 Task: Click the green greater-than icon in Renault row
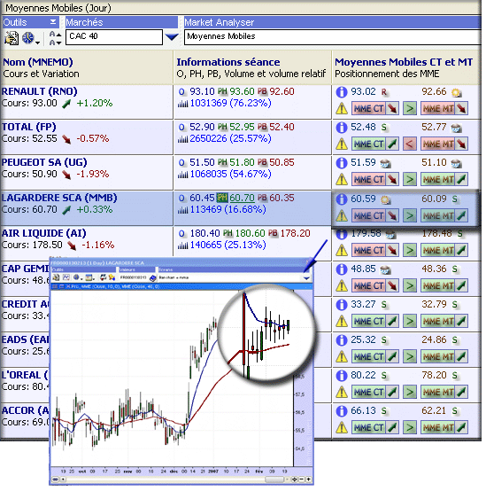point(409,109)
